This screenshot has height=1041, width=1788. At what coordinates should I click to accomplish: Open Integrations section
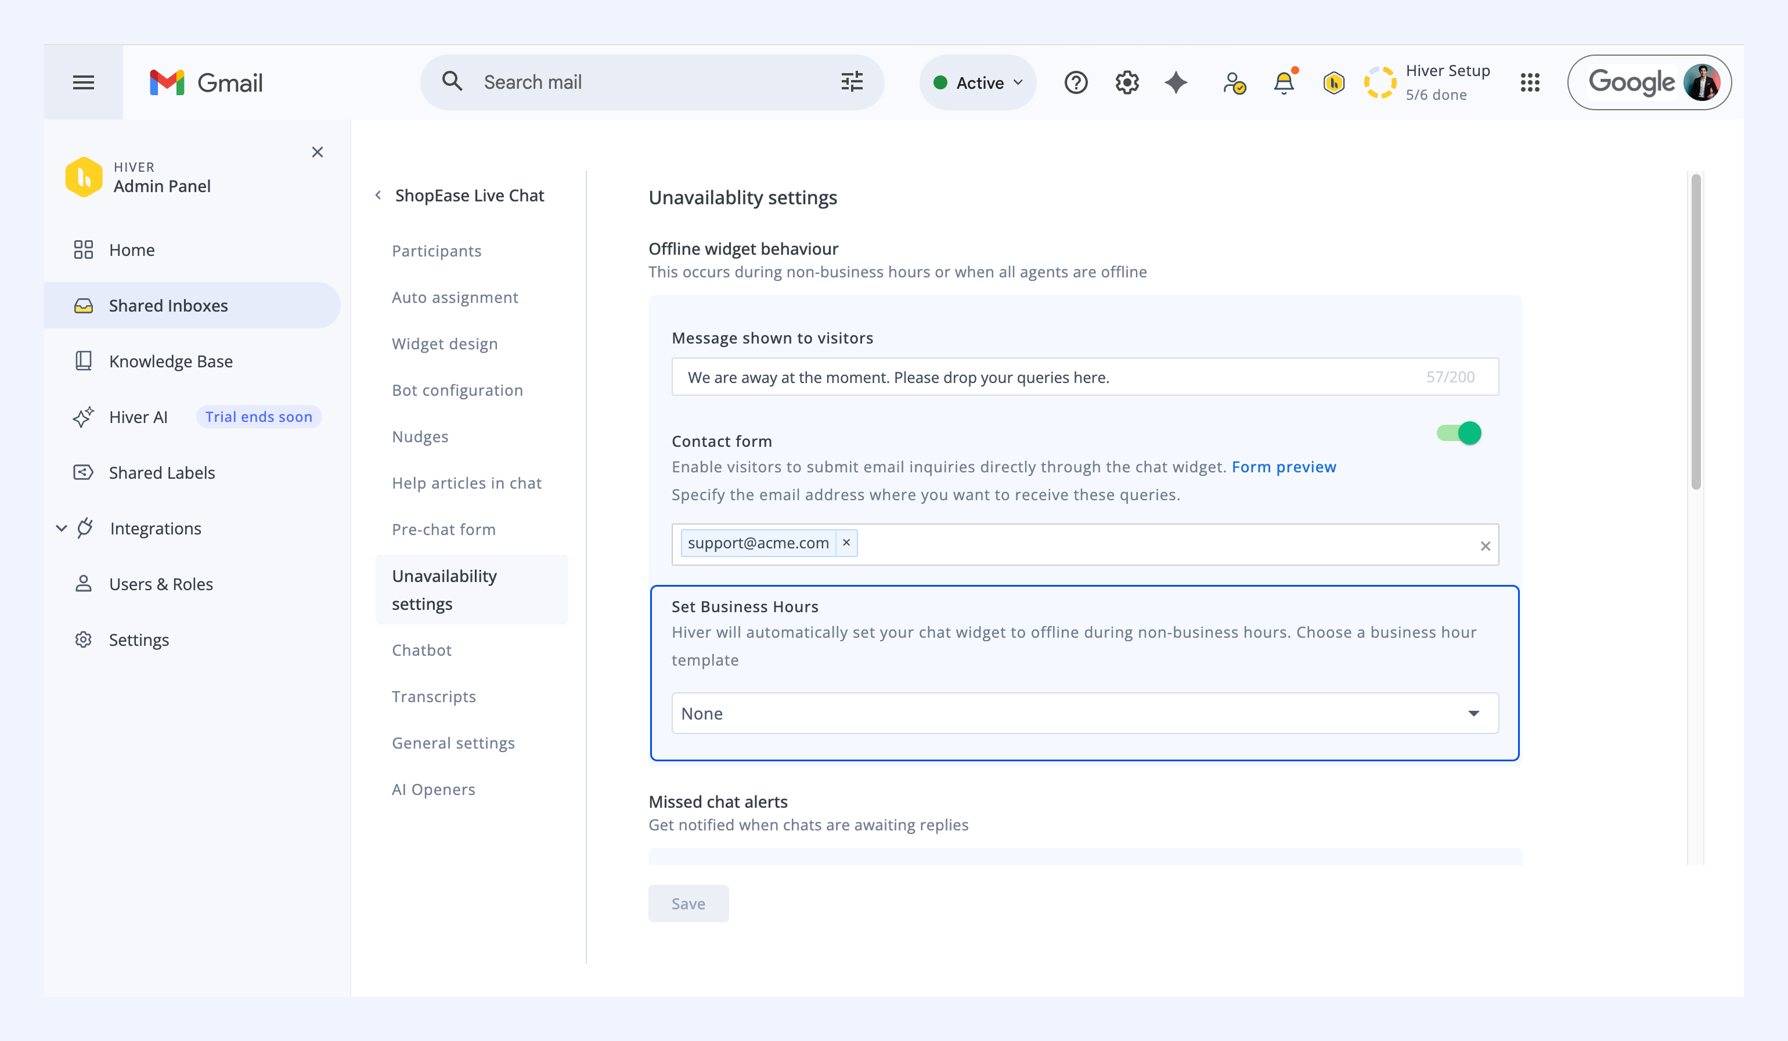(x=156, y=528)
